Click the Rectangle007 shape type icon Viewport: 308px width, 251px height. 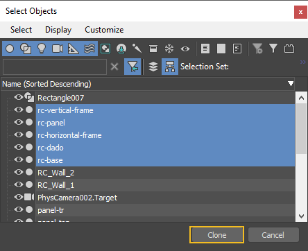coord(29,97)
